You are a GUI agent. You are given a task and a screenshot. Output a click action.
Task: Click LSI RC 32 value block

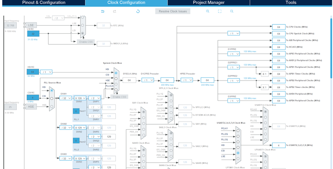[x=33, y=34]
